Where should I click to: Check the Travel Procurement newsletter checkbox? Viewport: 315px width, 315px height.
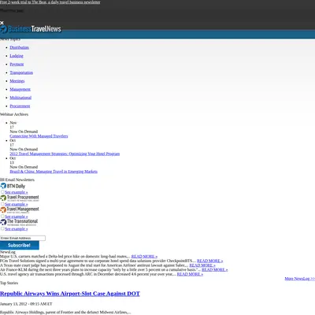(2, 204)
